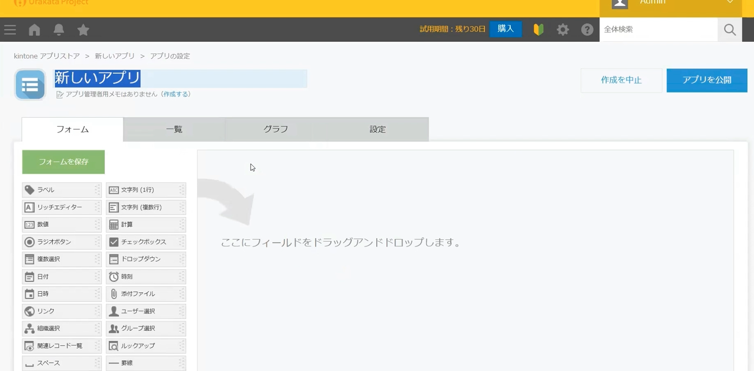The image size is (754, 371).
Task: Switch to the グラフ tab
Action: [x=276, y=129]
